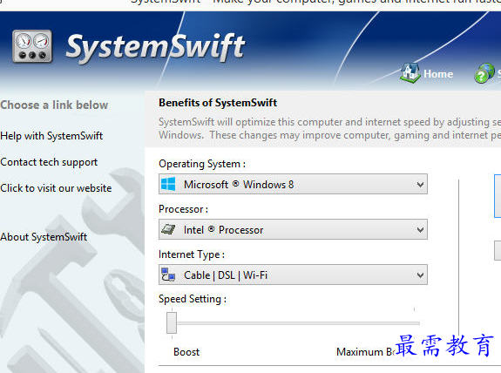
Task: Click the SystemSwift title logo text
Action: [155, 48]
